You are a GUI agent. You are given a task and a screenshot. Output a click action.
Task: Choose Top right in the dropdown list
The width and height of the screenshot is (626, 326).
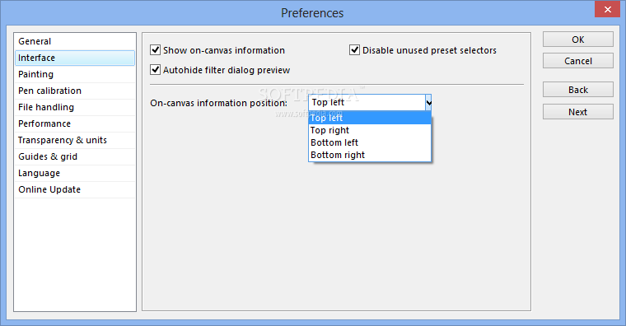[370, 130]
